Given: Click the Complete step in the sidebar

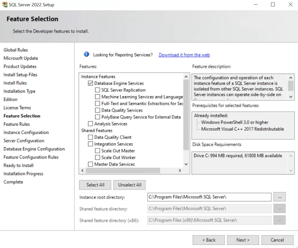Looking at the screenshot, I should point(13,182).
